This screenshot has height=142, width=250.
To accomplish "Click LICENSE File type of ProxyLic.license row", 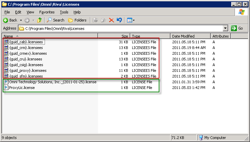I will point(142,88).
